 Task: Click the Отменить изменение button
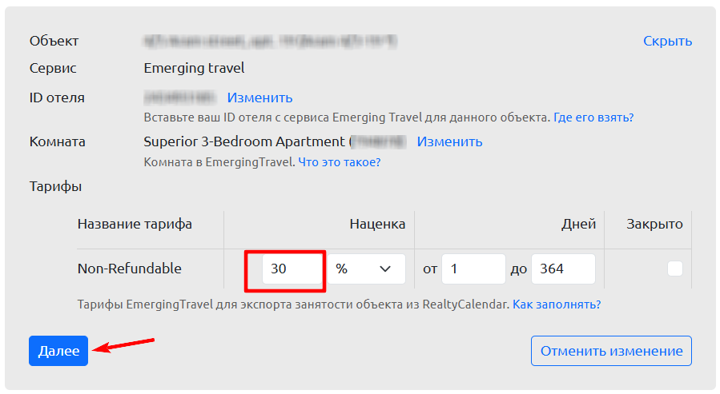click(x=611, y=351)
